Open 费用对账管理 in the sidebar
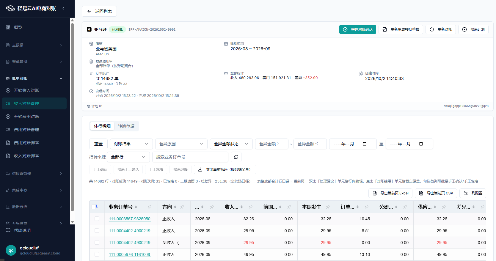This screenshot has width=496, height=261. tap(34, 130)
